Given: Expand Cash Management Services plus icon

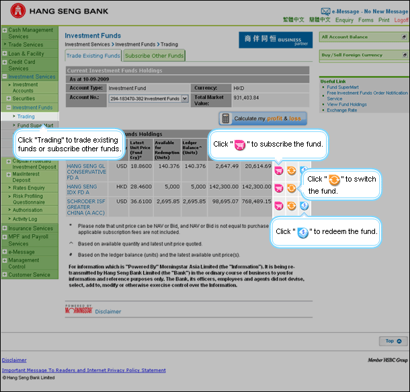Looking at the screenshot, I should tap(5, 30).
